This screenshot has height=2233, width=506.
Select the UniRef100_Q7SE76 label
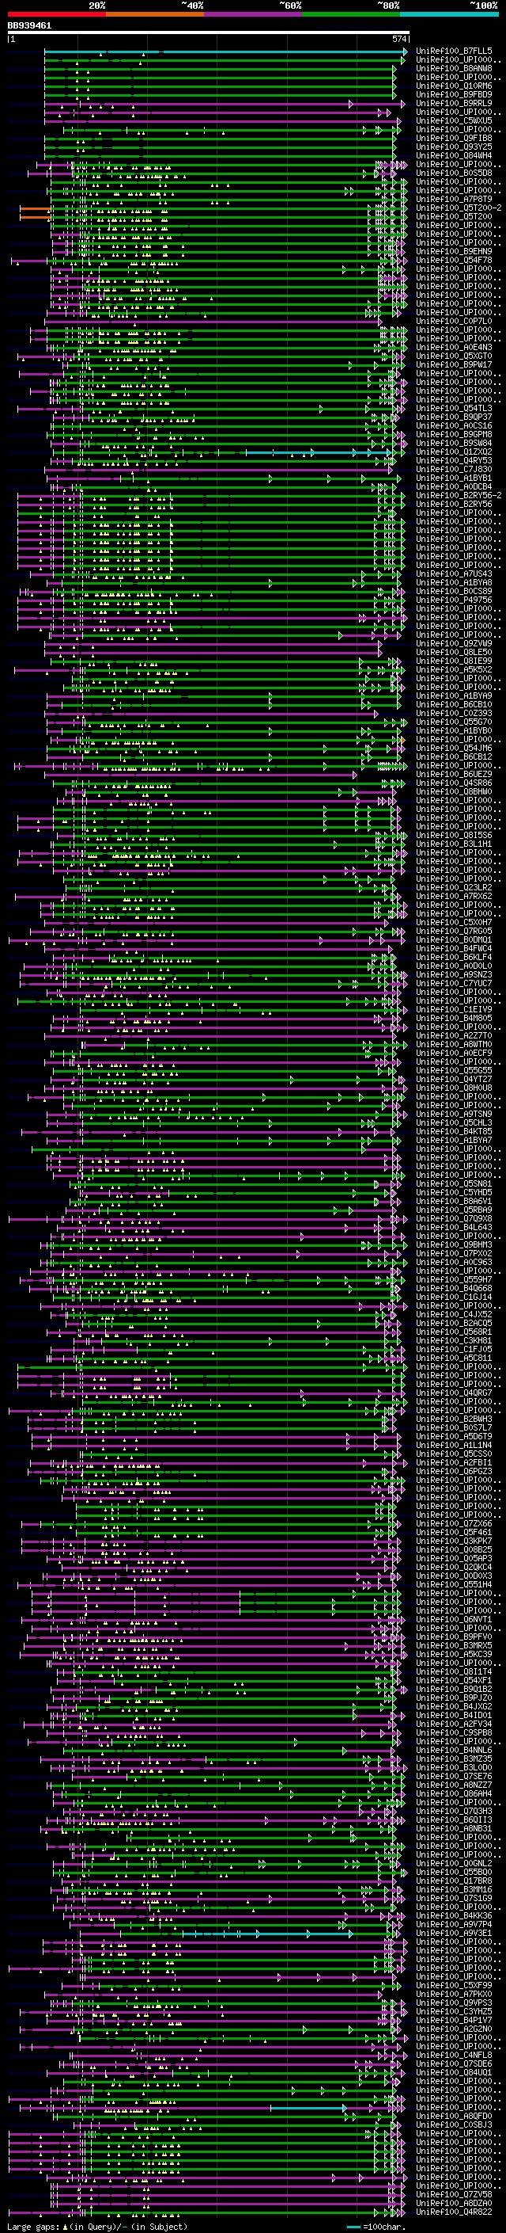point(454,1776)
